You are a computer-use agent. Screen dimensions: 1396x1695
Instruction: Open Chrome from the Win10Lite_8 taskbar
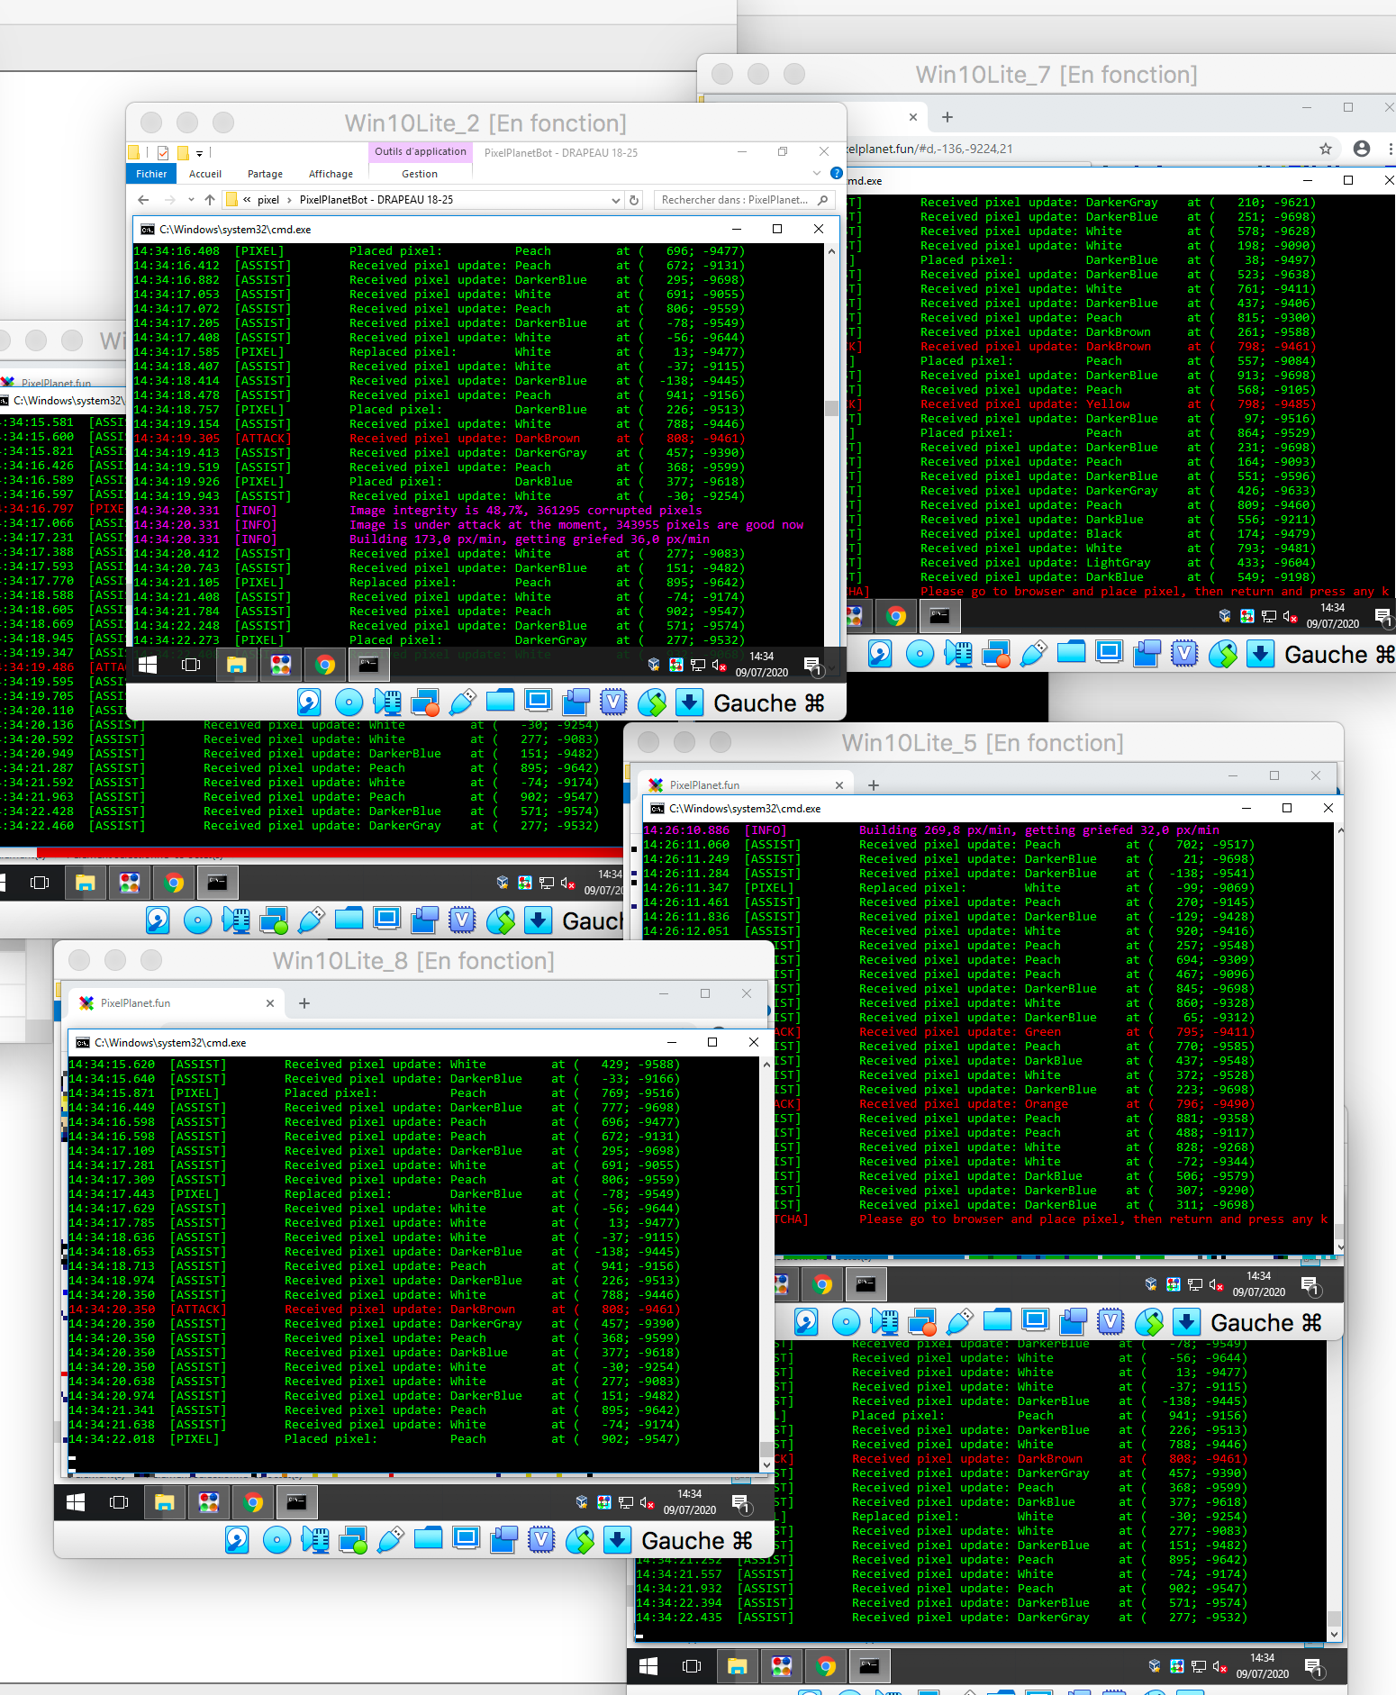tap(252, 1502)
